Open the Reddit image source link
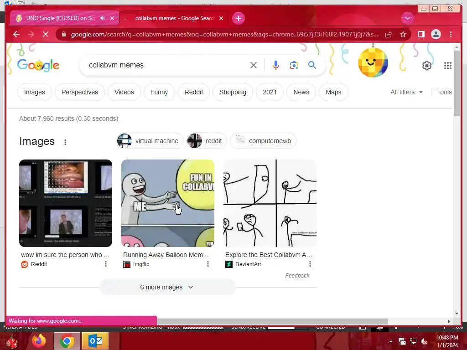The width and height of the screenshot is (467, 350). click(x=34, y=264)
